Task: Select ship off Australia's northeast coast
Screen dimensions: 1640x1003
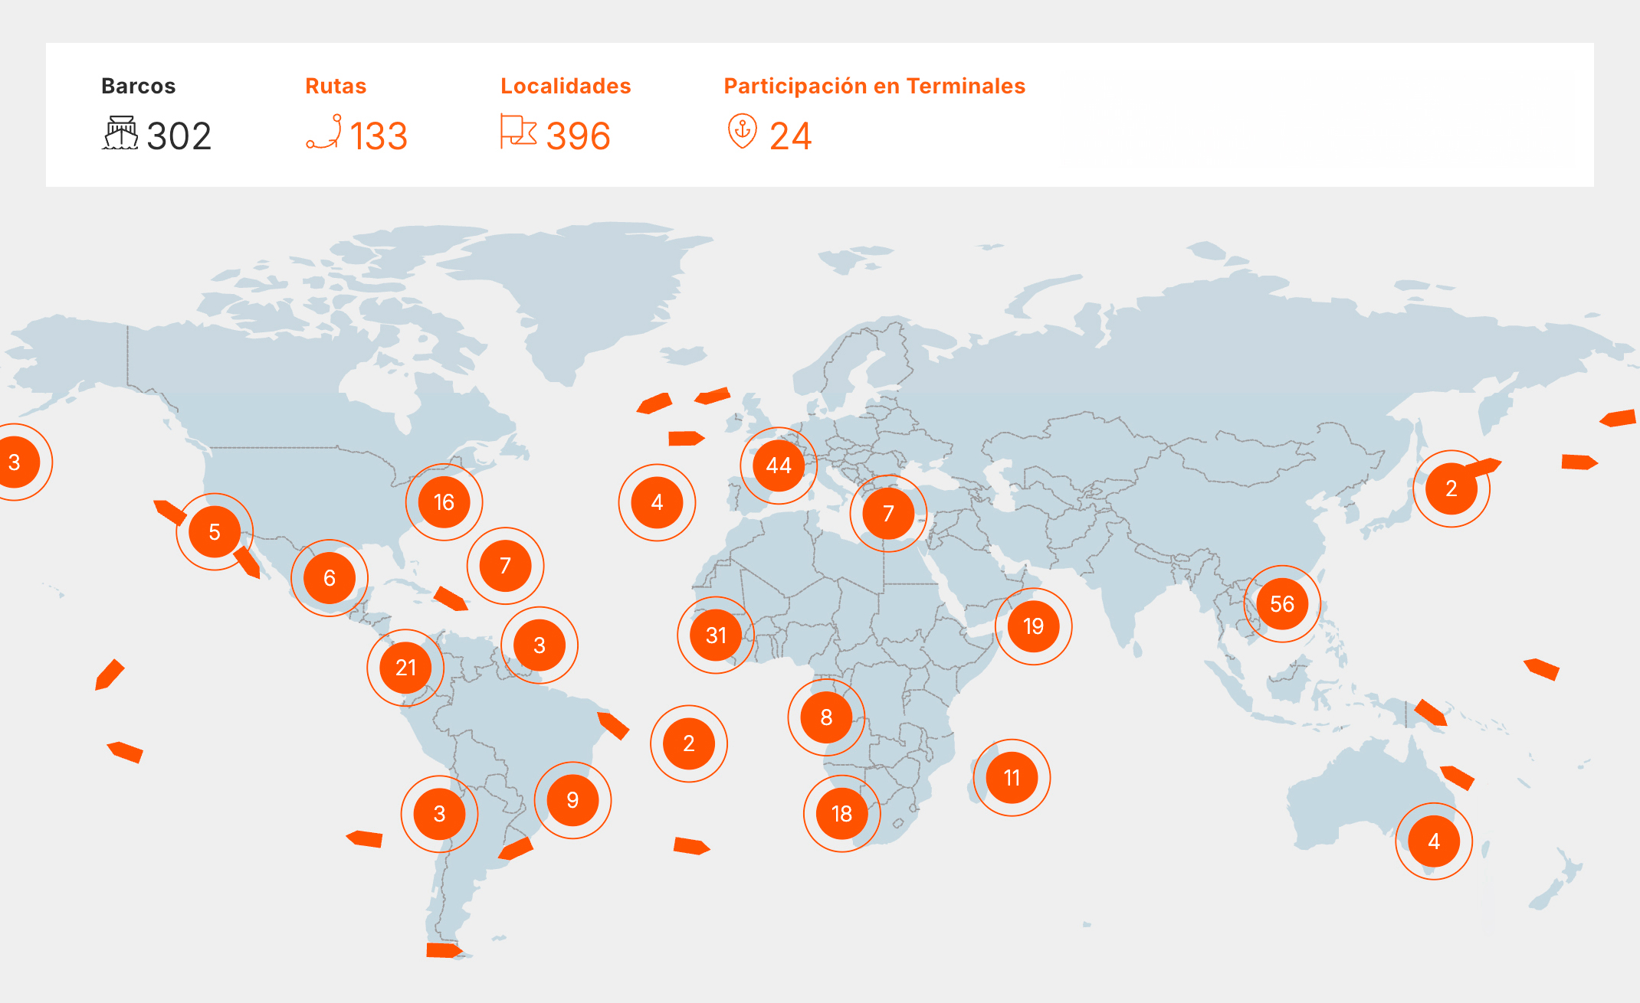Action: (1457, 777)
